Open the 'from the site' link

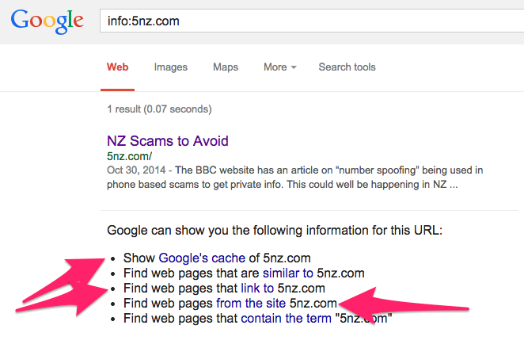[x=251, y=303]
